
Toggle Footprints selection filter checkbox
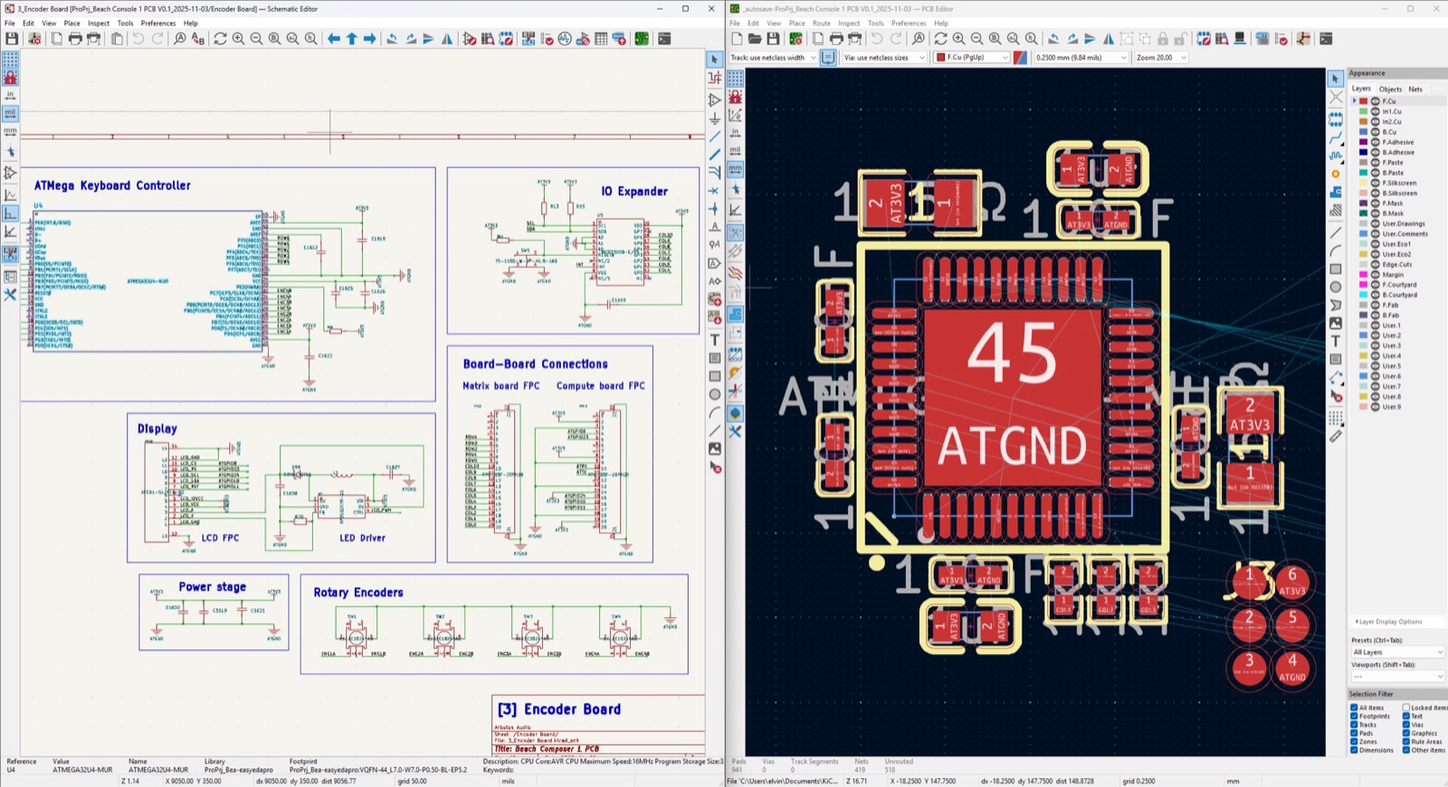[x=1354, y=716]
